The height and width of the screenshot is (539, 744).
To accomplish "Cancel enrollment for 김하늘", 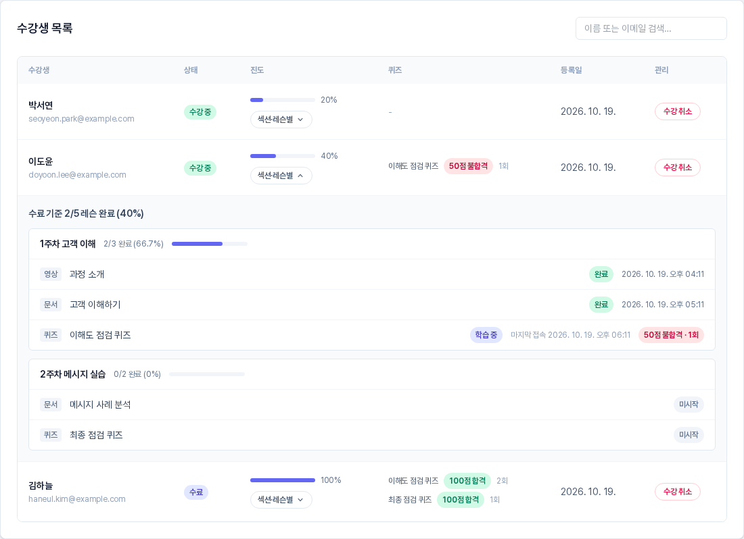I will point(678,492).
